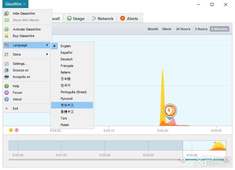Open the GlassWire main menu dropdown
Image resolution: width=235 pixels, height=170 pixels.
click(x=15, y=4)
